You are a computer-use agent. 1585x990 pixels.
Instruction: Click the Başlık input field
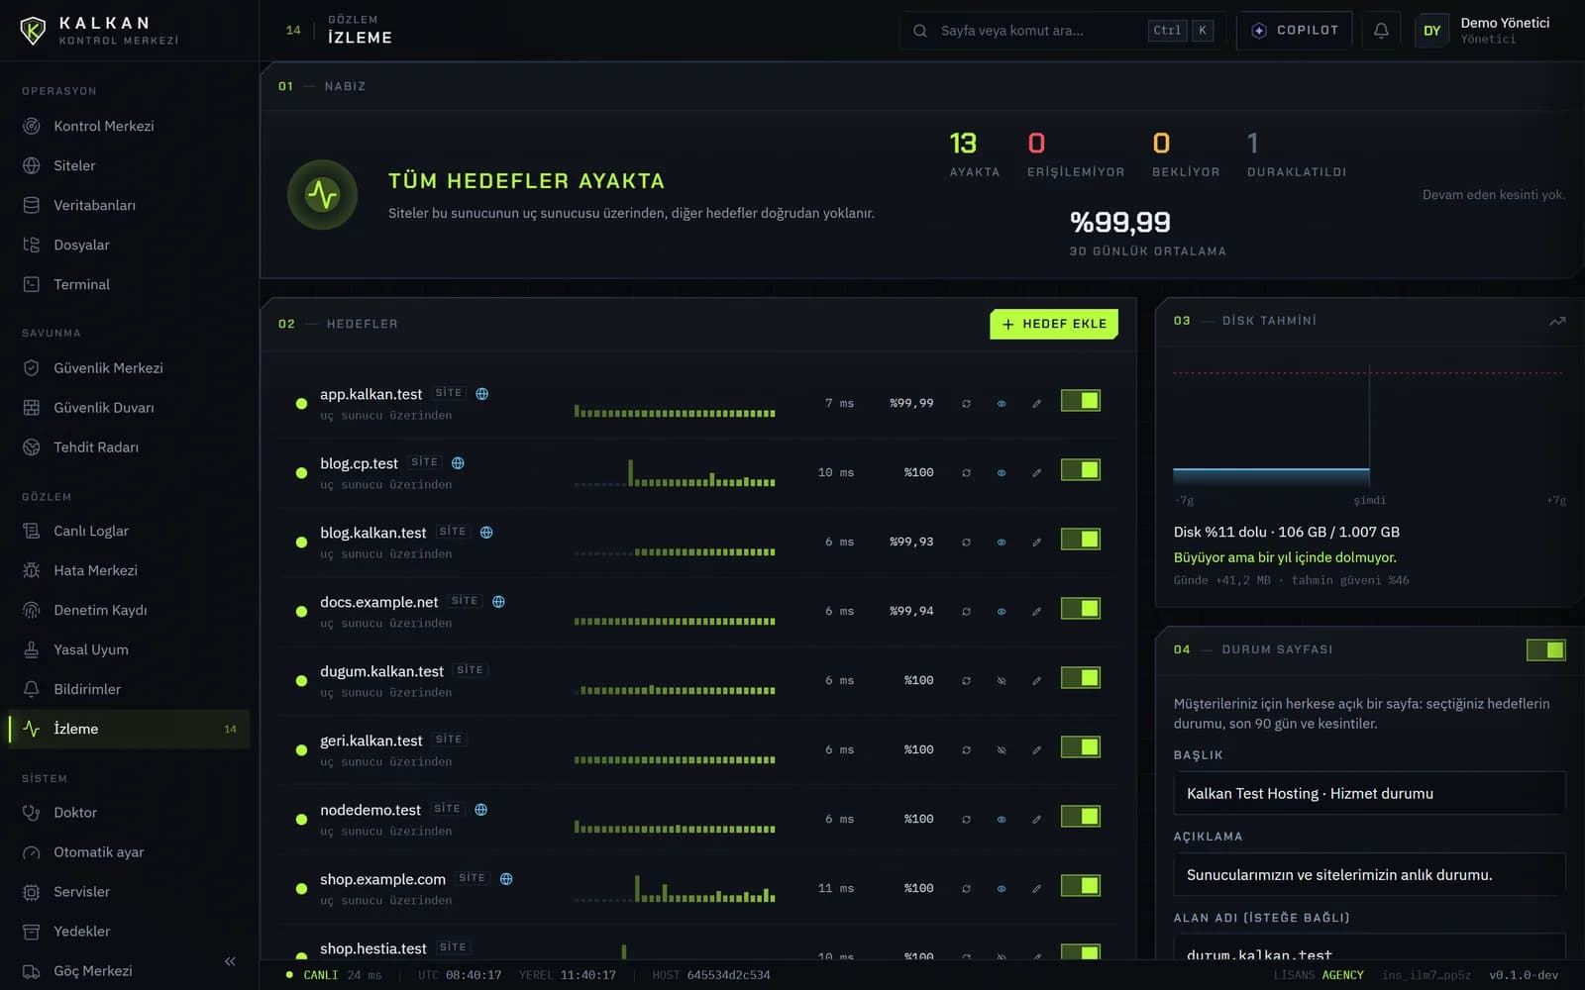[x=1369, y=793]
